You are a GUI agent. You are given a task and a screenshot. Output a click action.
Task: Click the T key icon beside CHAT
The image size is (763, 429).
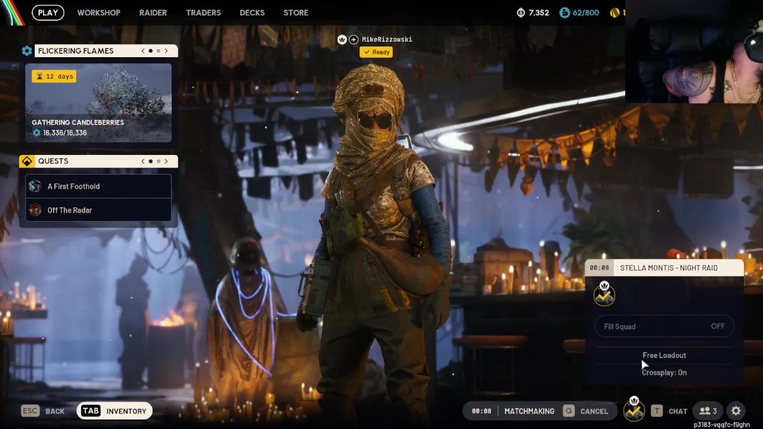(x=656, y=411)
